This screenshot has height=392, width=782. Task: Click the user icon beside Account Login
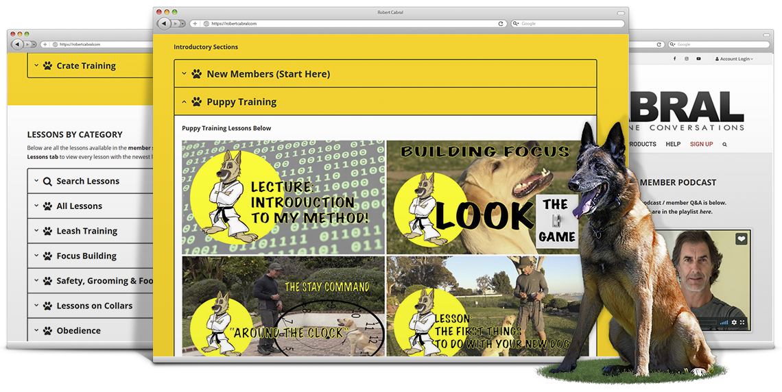tap(717, 59)
